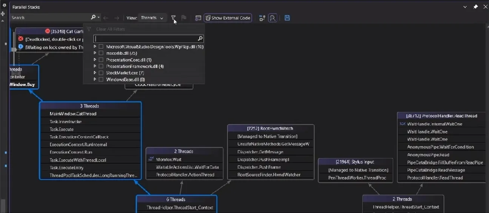Expand the PresentationFramework.dll tree node

coord(95,66)
